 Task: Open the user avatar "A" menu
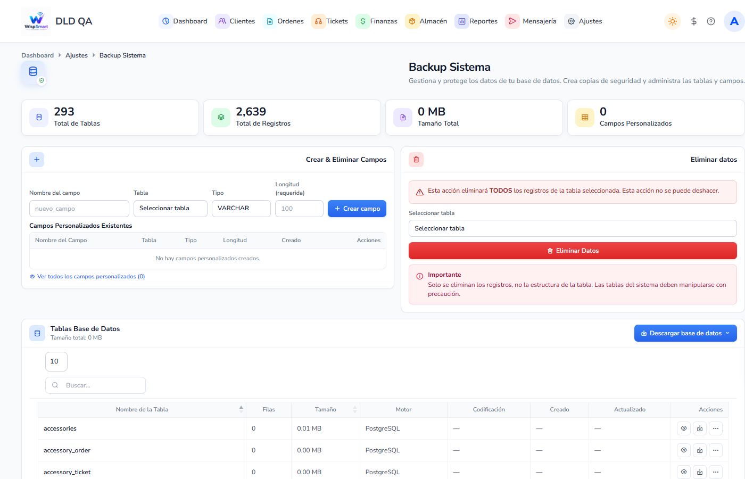(734, 21)
